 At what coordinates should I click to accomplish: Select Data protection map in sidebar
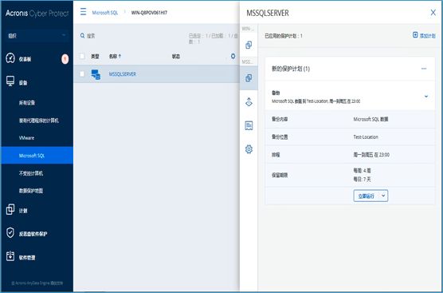(x=31, y=191)
